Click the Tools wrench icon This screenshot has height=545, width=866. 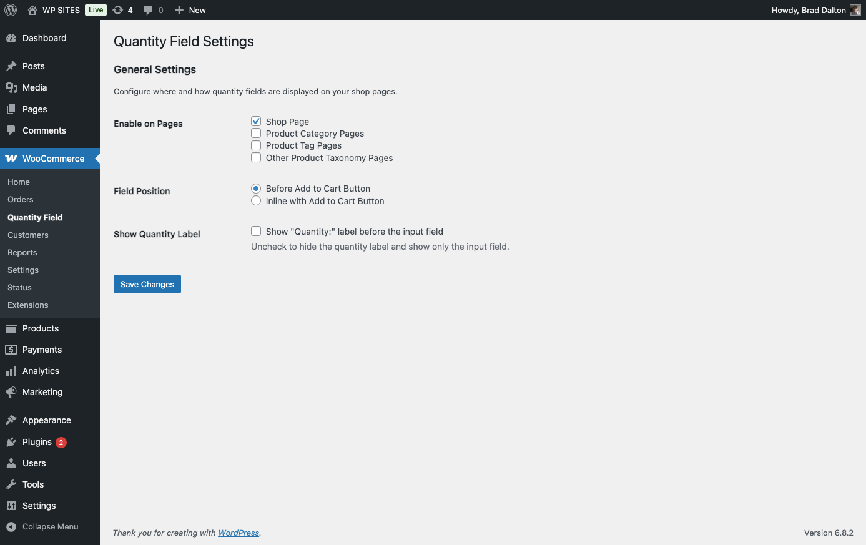(11, 484)
